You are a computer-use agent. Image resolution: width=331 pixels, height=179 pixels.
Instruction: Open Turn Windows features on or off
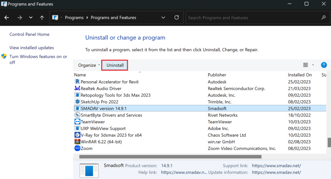click(x=38, y=60)
